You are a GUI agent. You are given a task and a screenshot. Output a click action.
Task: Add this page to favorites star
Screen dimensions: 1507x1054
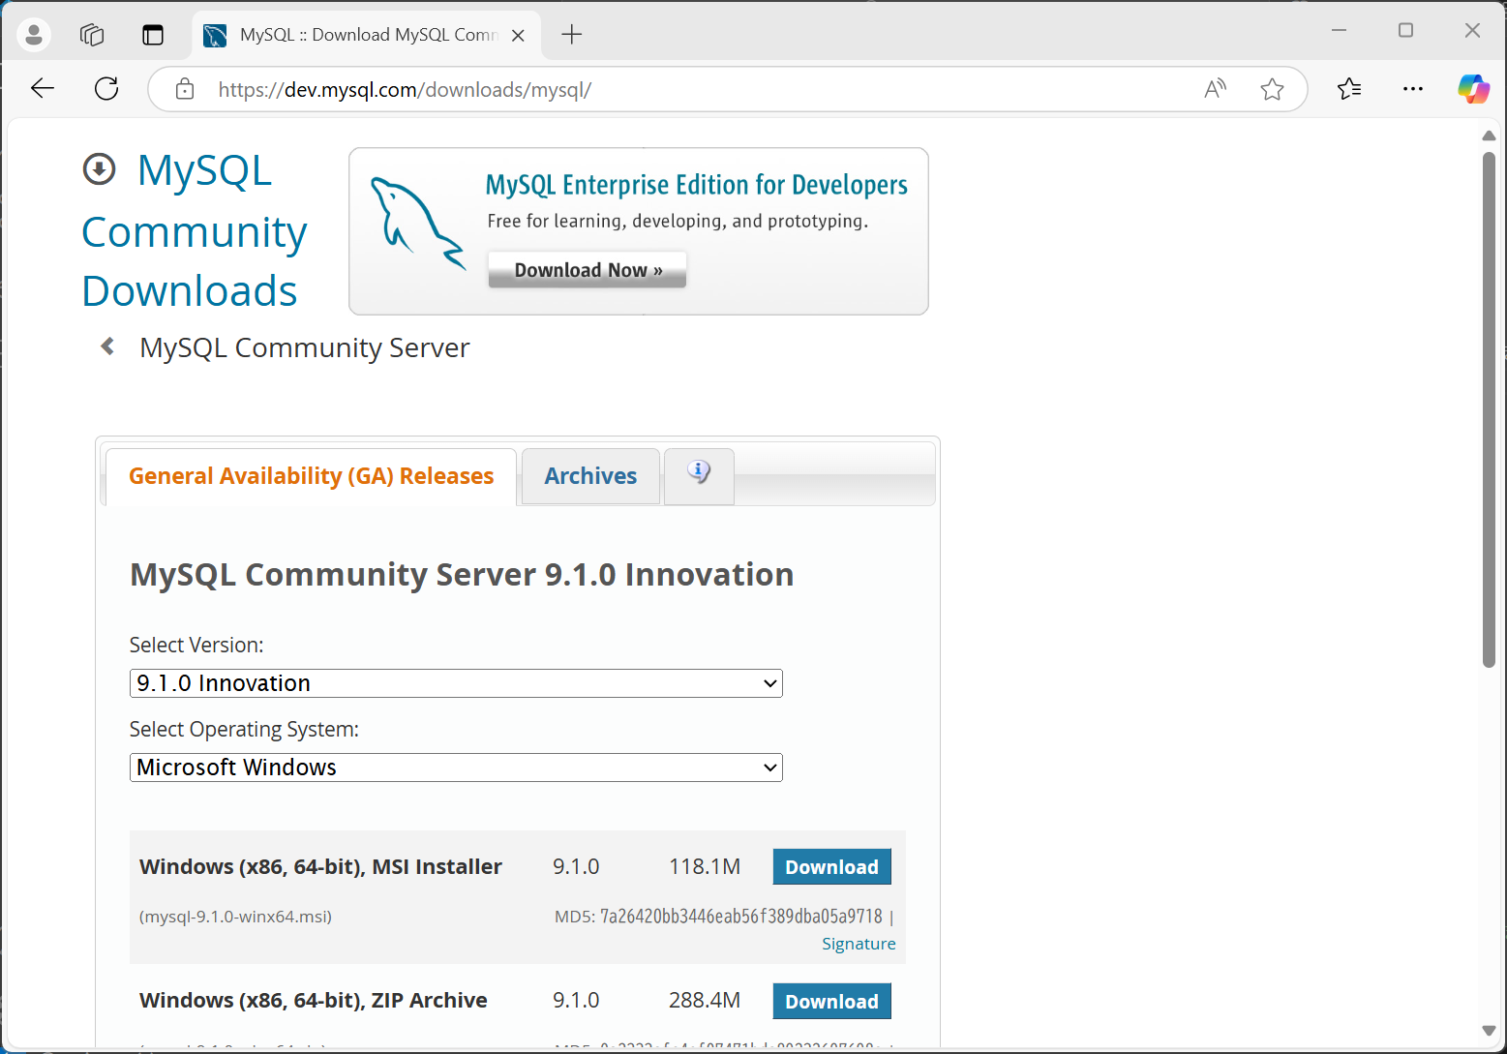point(1272,89)
